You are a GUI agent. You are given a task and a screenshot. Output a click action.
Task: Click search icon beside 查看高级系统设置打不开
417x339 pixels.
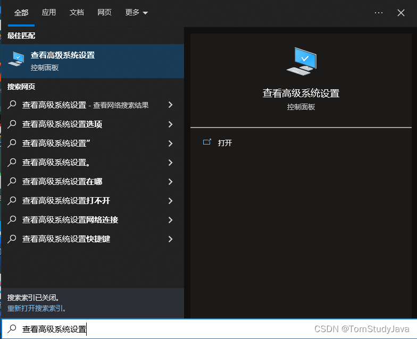[12, 201]
